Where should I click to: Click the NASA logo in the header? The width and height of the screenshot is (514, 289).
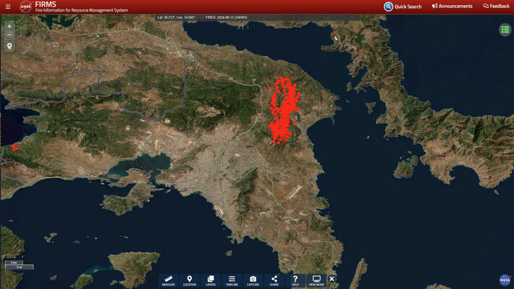[x=25, y=7]
